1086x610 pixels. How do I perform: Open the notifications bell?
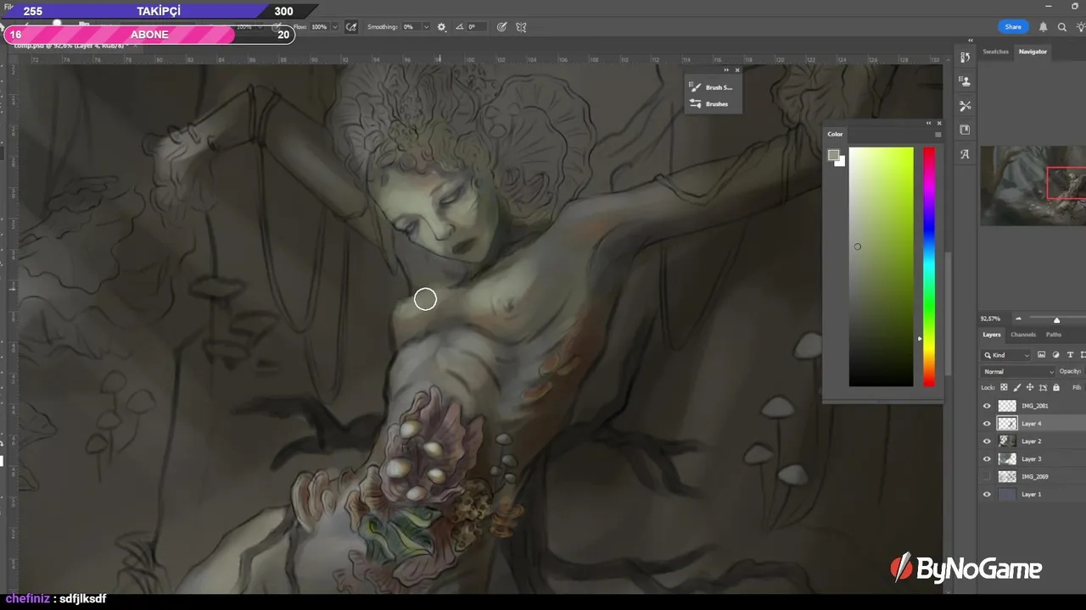tap(1043, 27)
